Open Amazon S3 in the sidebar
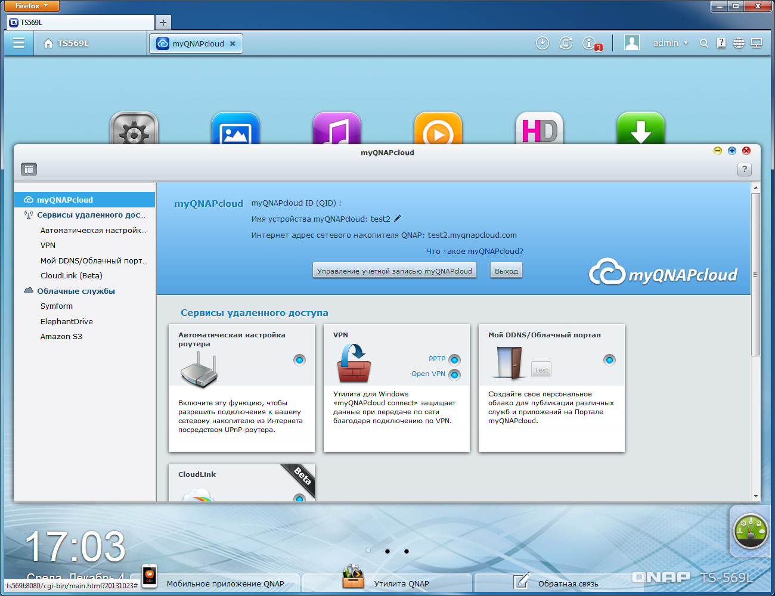 61,336
